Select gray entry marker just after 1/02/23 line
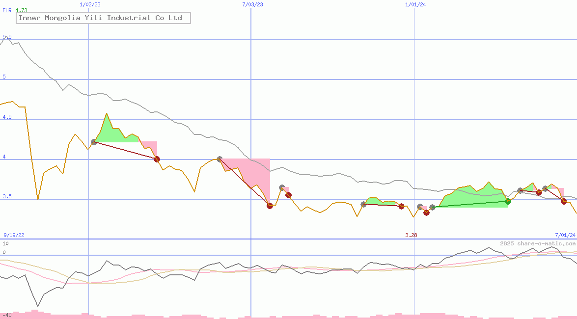The width and height of the screenshot is (577, 319). 94,142
